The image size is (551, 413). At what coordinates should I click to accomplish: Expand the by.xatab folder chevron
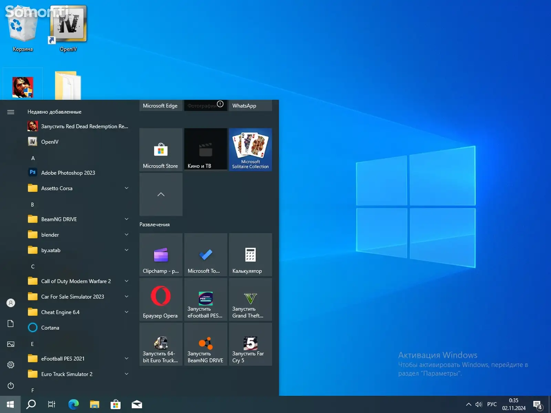[126, 250]
